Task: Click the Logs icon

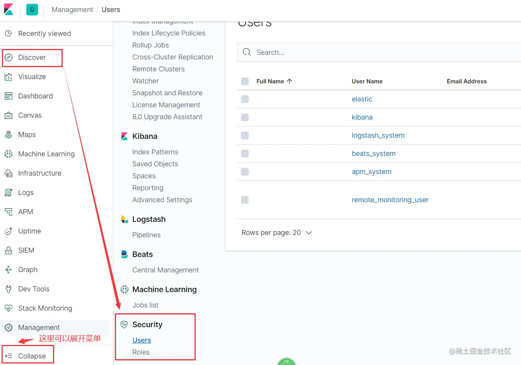Action: coord(8,193)
